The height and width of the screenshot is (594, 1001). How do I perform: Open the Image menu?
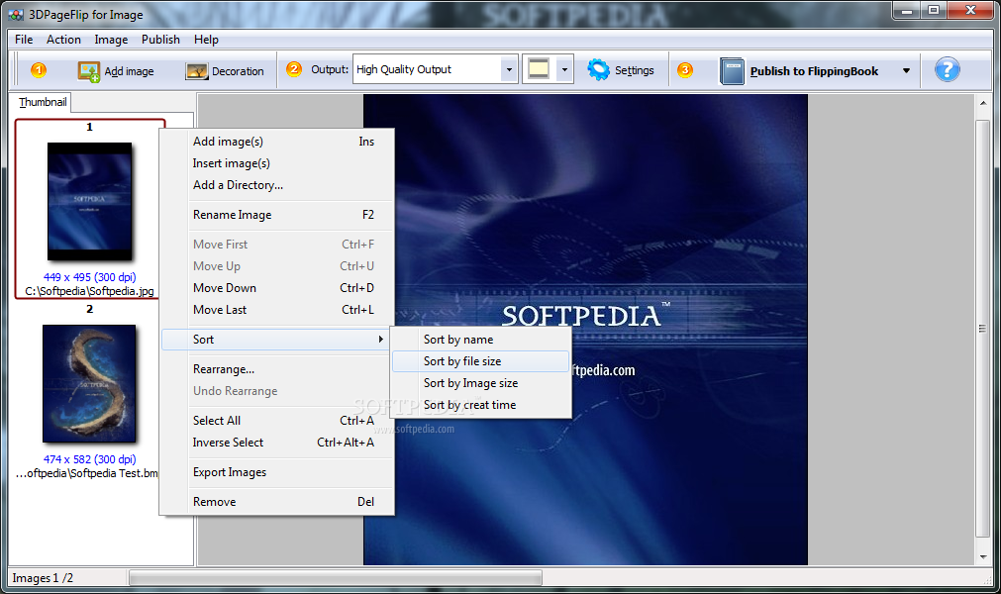(x=111, y=39)
